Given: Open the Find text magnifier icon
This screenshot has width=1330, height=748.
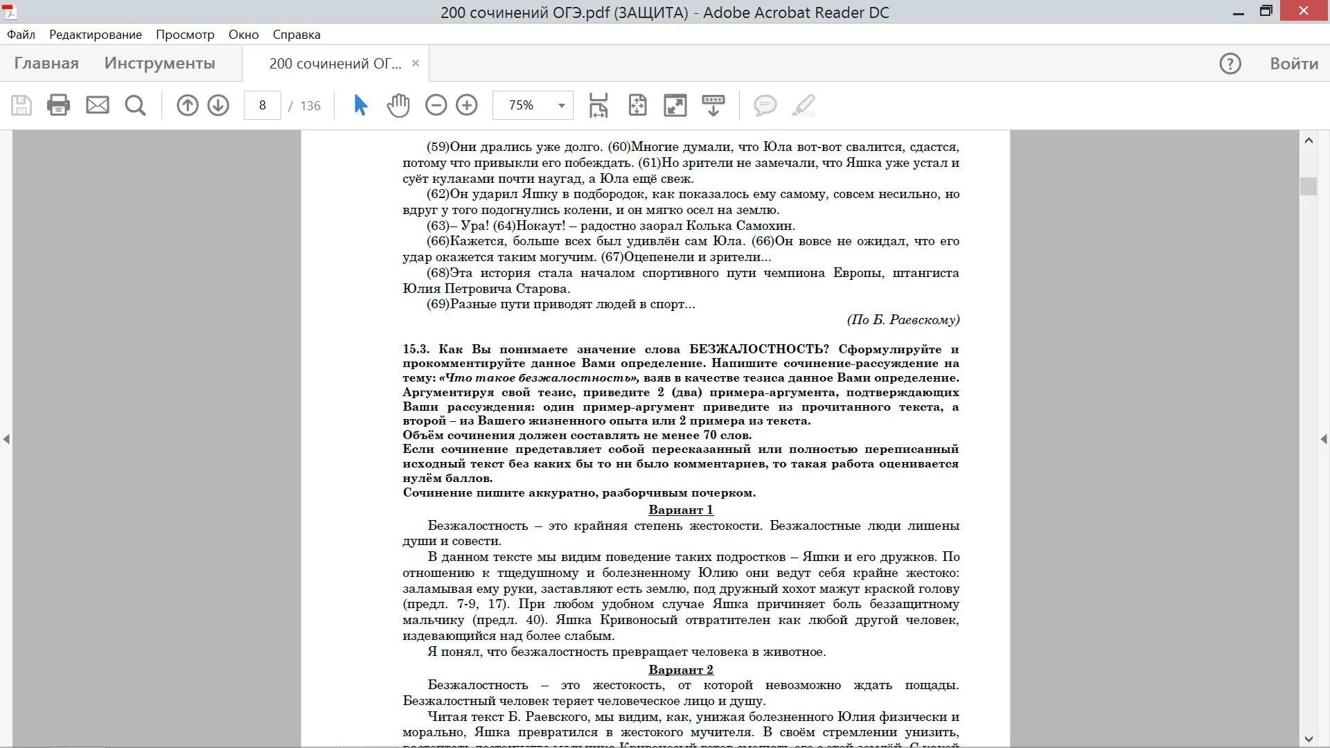Looking at the screenshot, I should pyautogui.click(x=136, y=105).
